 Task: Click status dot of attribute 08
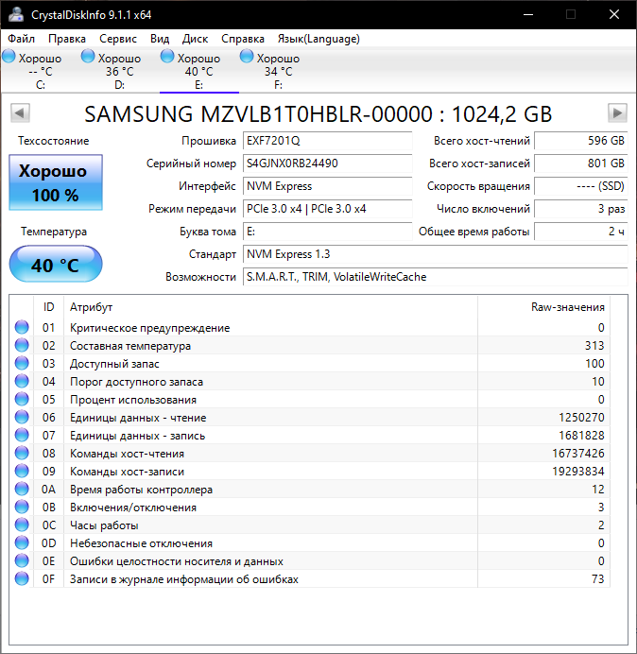[22, 453]
